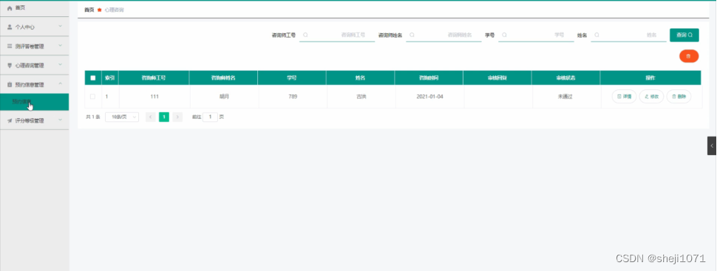717x271 pixels.
Task: Expand the 测评答卷管理 sidebar menu
Action: (x=34, y=47)
